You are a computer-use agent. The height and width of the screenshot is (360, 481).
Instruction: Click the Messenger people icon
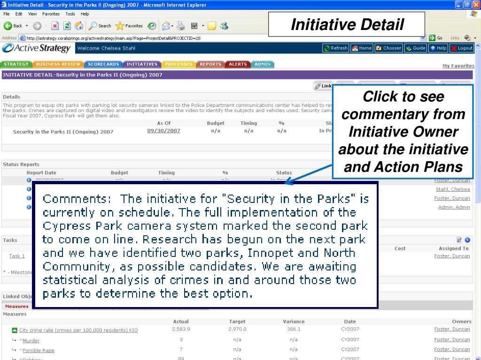(x=224, y=26)
